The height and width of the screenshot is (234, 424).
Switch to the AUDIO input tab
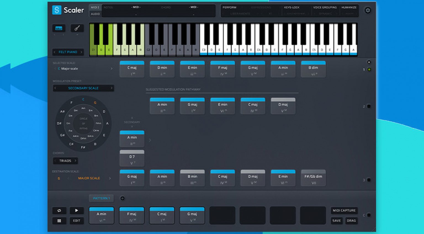pyautogui.click(x=95, y=14)
